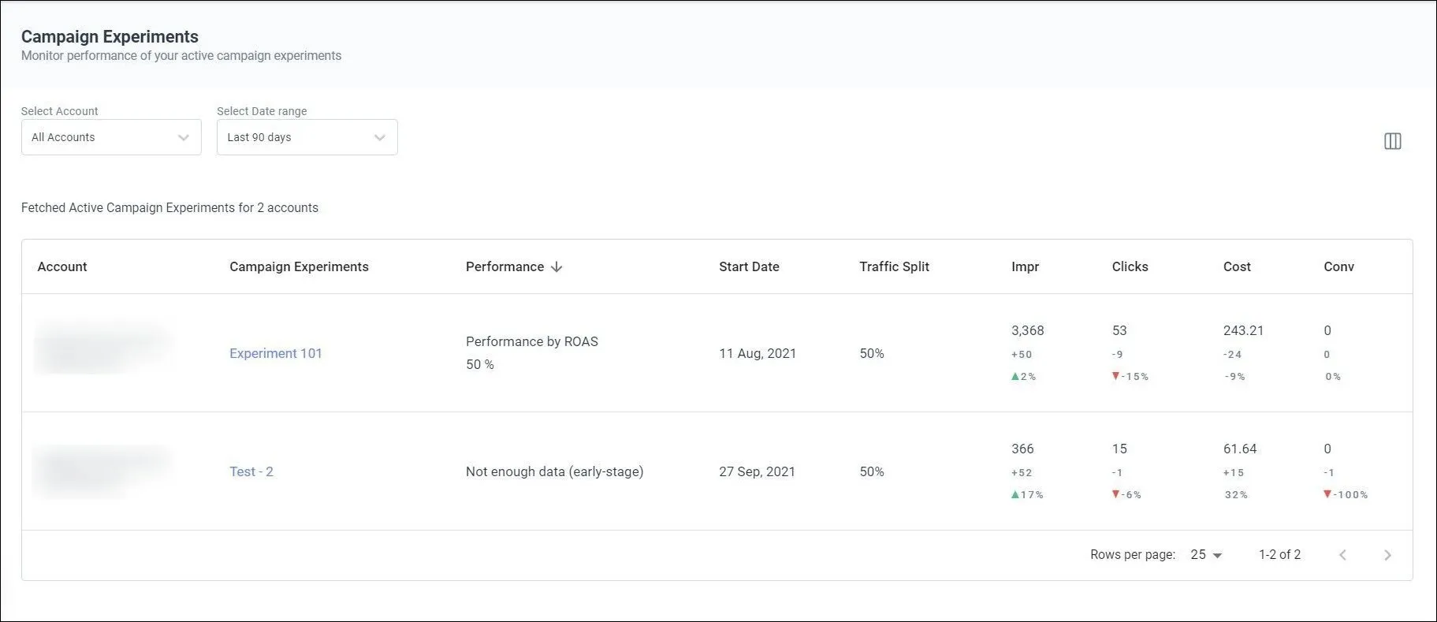This screenshot has width=1437, height=622.
Task: Sort by the Account column header
Action: (62, 266)
